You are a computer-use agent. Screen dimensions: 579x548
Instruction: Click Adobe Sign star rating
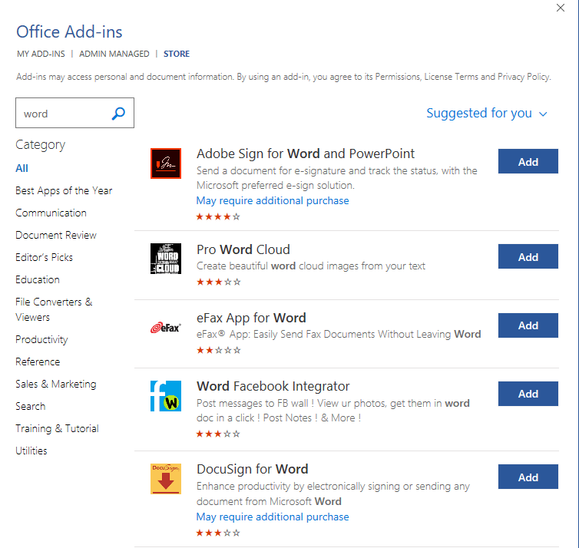click(x=218, y=217)
